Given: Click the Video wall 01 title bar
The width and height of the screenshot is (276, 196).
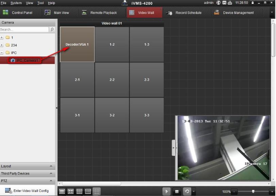Looking at the screenshot, I should pyautogui.click(x=112, y=23).
